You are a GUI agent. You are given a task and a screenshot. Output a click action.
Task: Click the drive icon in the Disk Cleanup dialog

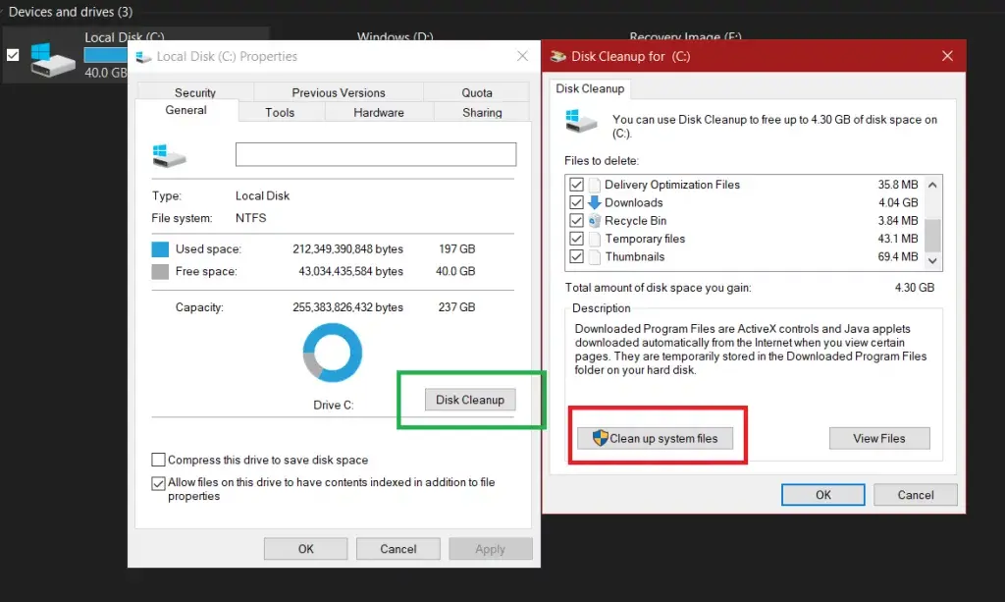(581, 121)
